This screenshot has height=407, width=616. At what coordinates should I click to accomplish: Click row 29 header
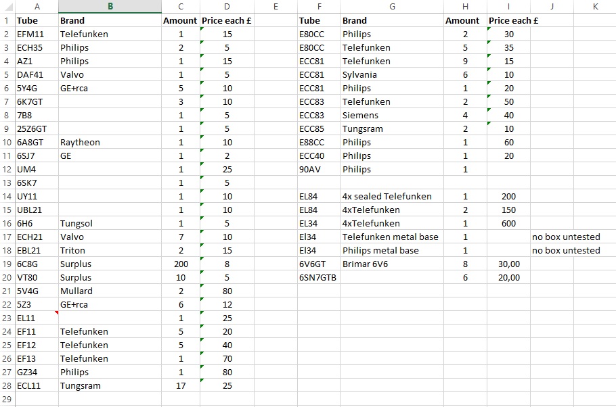[x=7, y=399]
